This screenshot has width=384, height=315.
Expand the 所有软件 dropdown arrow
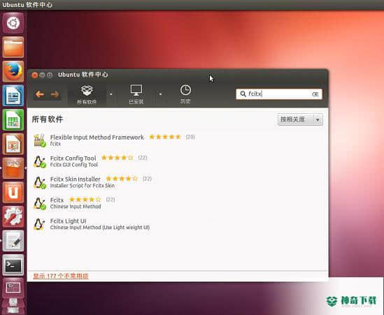tap(111, 94)
